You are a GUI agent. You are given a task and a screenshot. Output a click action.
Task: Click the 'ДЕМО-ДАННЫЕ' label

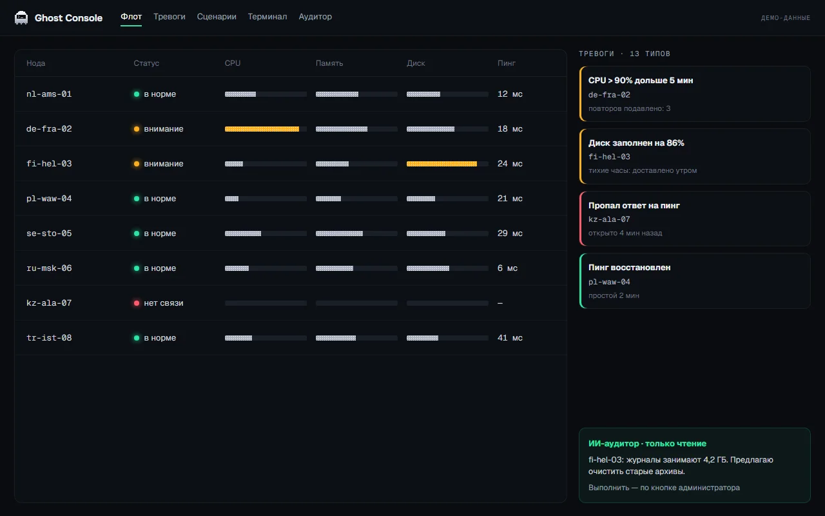pyautogui.click(x=786, y=18)
